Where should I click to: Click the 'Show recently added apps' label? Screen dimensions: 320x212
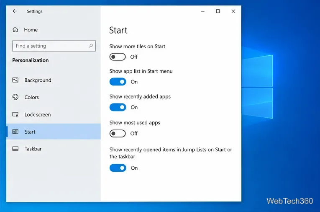(140, 96)
